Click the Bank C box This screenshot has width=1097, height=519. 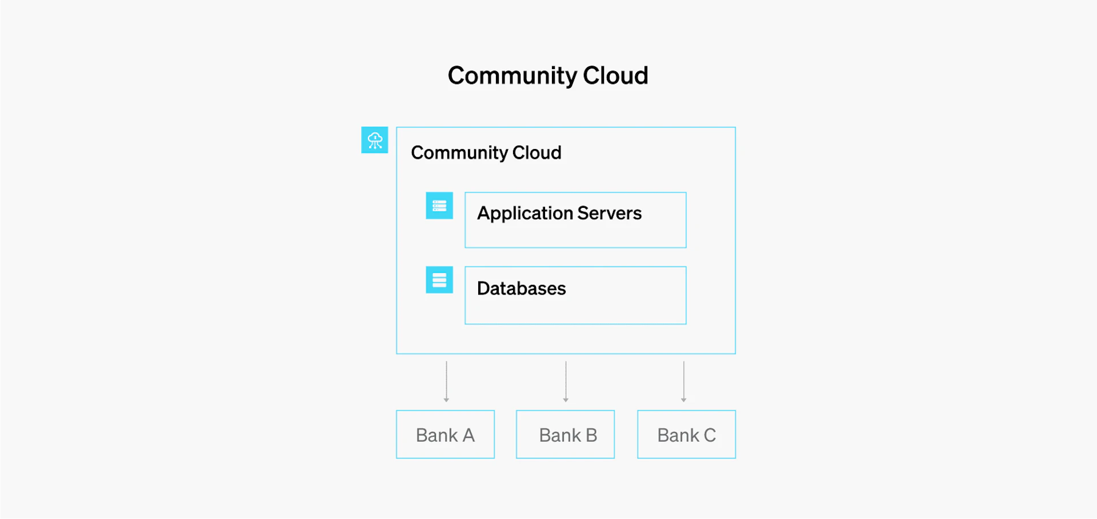pyautogui.click(x=687, y=434)
